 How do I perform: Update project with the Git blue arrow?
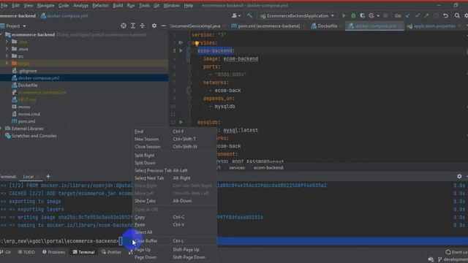coord(408,16)
